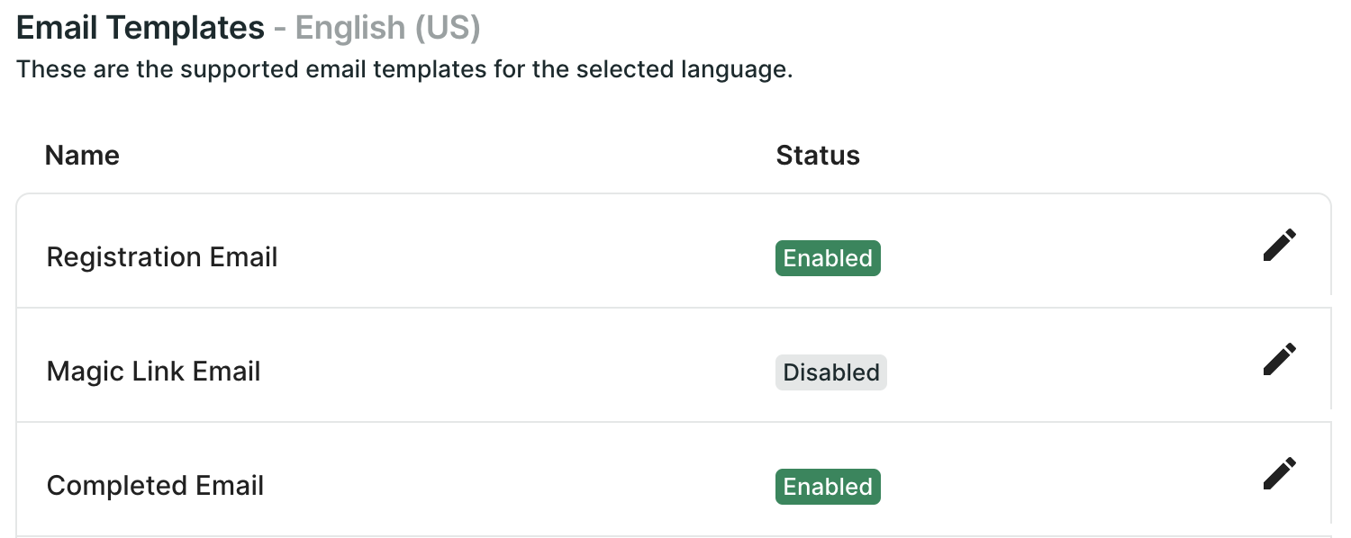Click Magic Link Email's Disabled badge
1351x538 pixels.
pyautogui.click(x=830, y=372)
